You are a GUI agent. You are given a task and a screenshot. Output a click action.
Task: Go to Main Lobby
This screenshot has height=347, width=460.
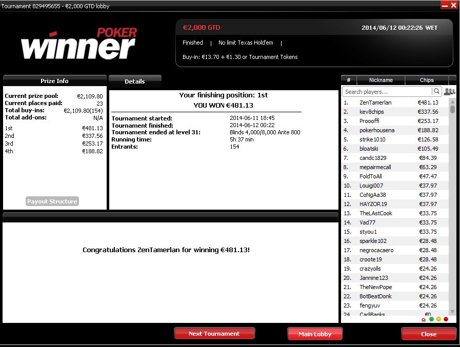315,334
